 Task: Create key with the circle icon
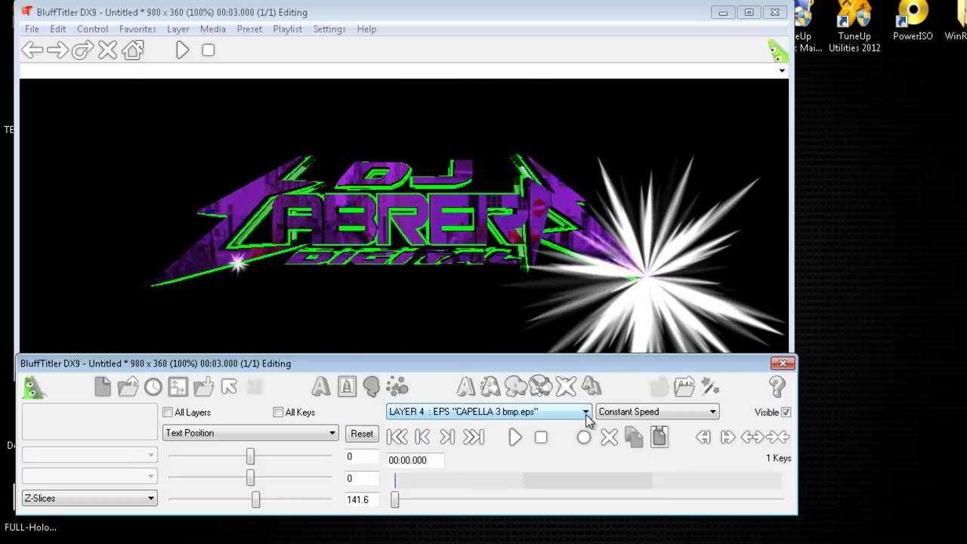pyautogui.click(x=583, y=437)
